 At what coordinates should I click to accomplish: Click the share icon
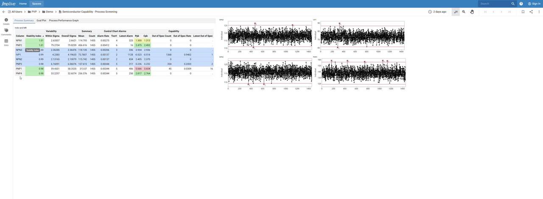point(531,12)
